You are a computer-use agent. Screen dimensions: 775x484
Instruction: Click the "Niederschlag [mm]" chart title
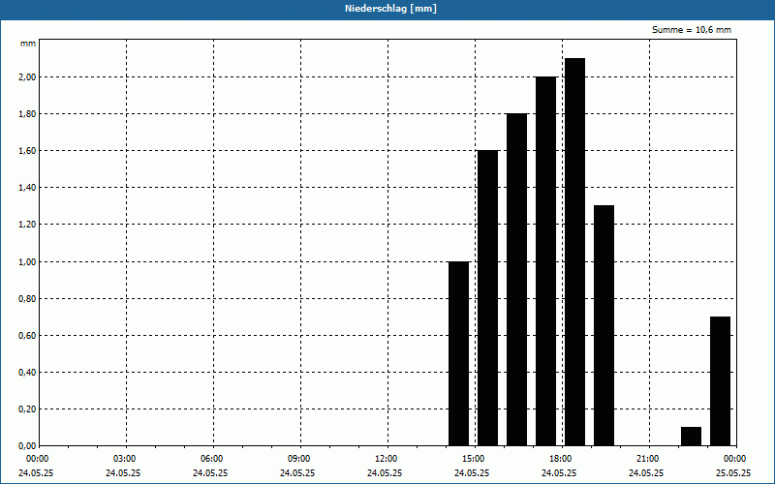[390, 9]
